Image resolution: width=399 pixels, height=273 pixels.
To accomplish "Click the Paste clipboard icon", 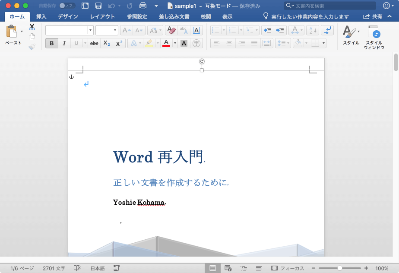I will 12,32.
